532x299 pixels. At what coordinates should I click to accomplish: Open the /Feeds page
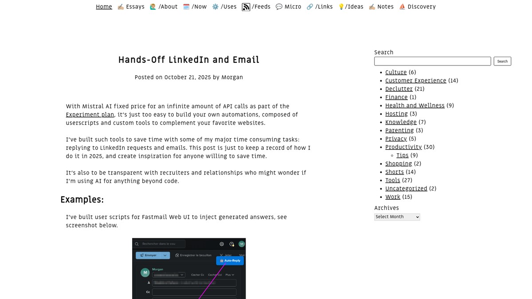[256, 7]
